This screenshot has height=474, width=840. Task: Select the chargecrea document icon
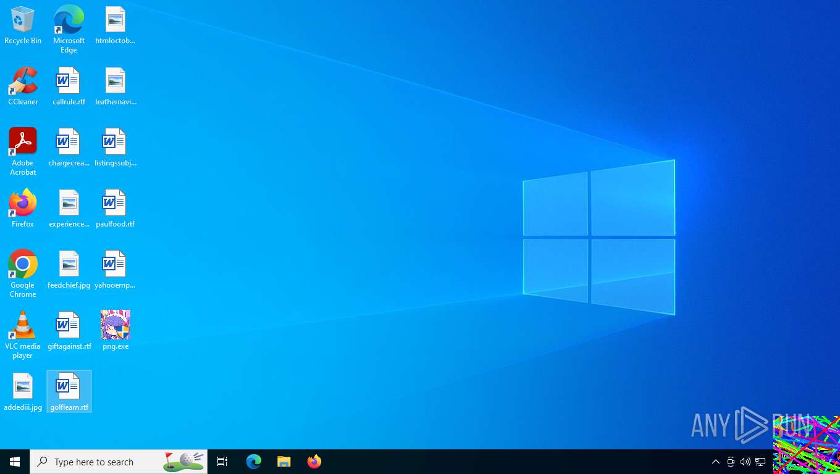[x=69, y=148]
